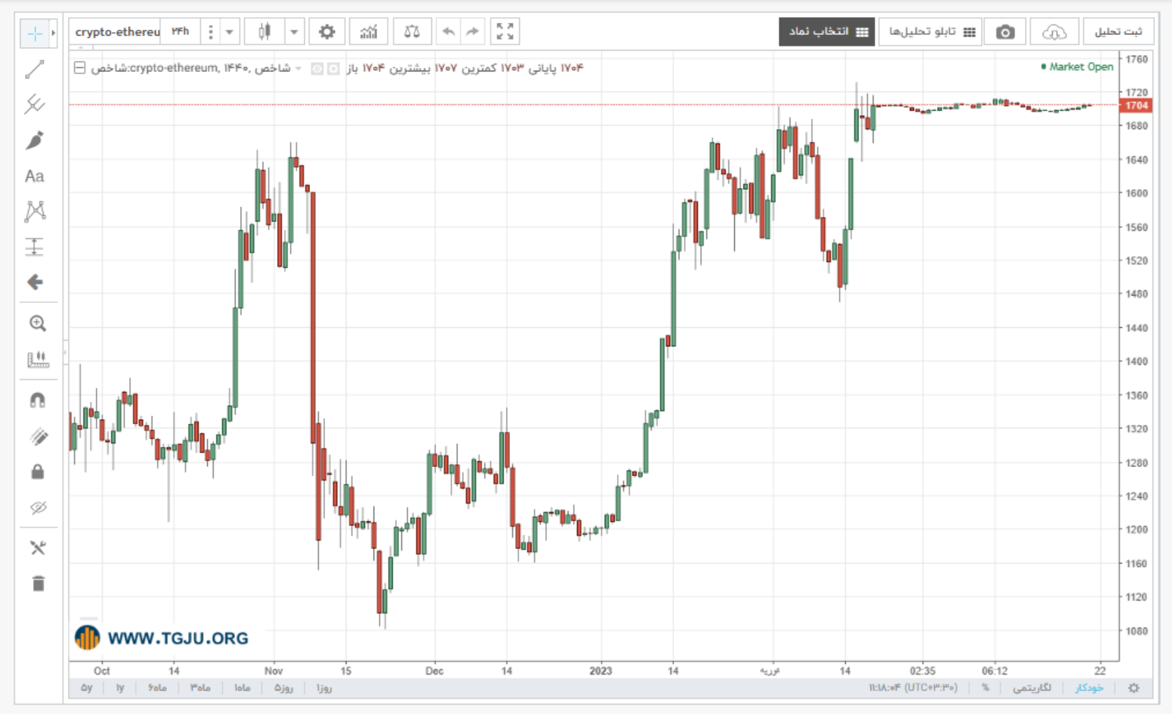Open the indicators chart icon

click(x=369, y=31)
